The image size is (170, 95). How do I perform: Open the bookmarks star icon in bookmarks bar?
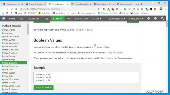(3, 13)
